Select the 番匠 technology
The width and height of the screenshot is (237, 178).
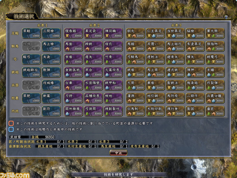(x=215, y=111)
